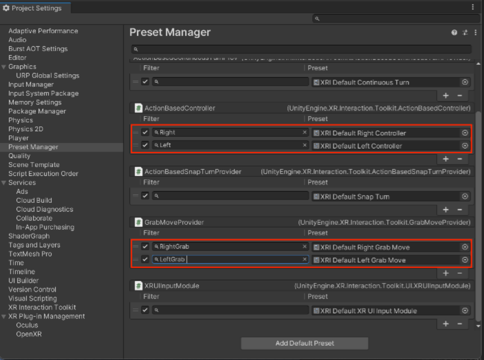Select the Project Settings tab
484x360 pixels.
coord(32,8)
